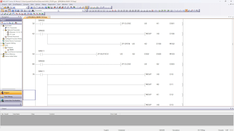234x131 pixels.
Task: Click the highlighted orange toolbar icon in top row
Action: coord(86,8)
